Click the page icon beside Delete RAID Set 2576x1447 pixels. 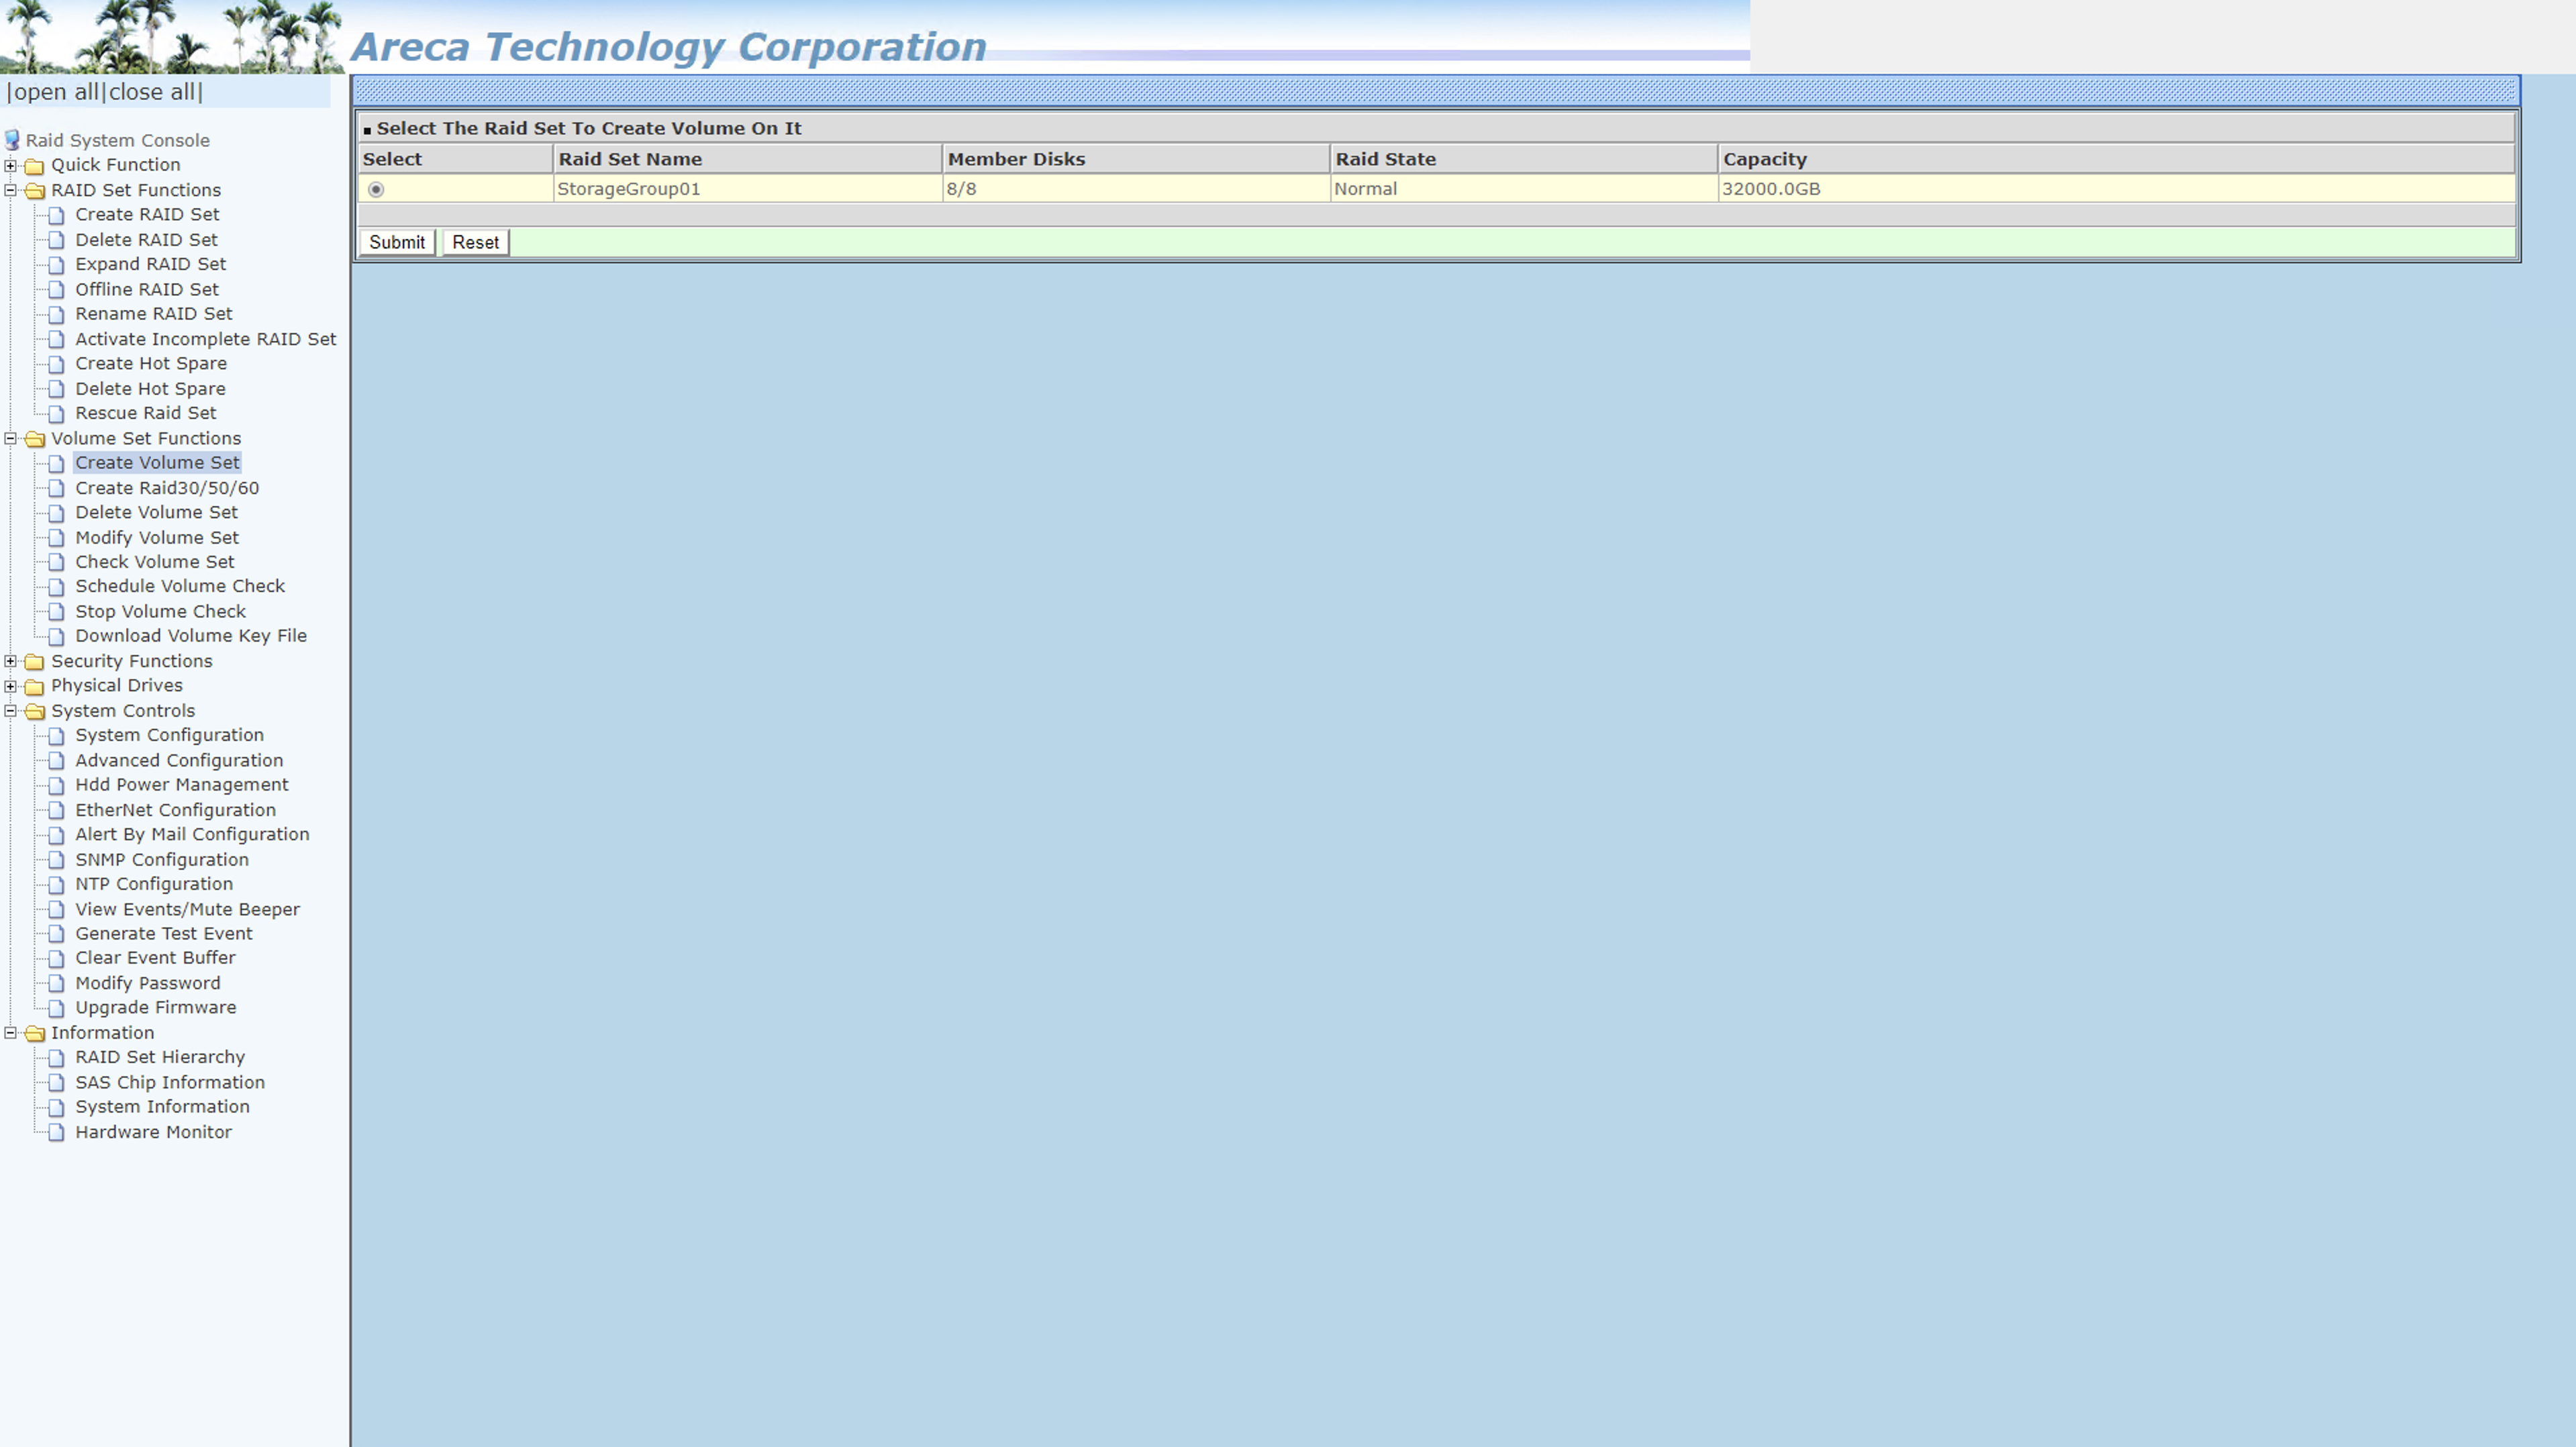point(57,240)
